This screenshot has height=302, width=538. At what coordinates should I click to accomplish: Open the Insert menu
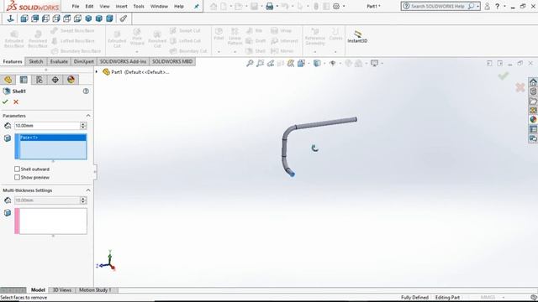121,6
